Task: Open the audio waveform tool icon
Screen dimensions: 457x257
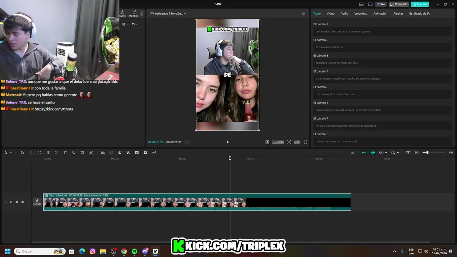Action: point(154,153)
